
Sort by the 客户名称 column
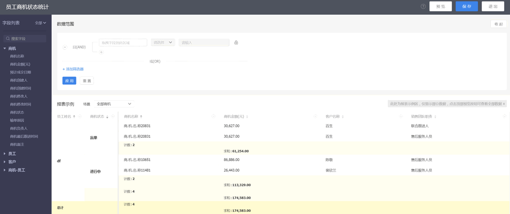(343, 117)
